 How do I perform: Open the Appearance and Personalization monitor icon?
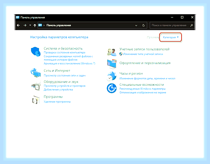click(x=112, y=64)
